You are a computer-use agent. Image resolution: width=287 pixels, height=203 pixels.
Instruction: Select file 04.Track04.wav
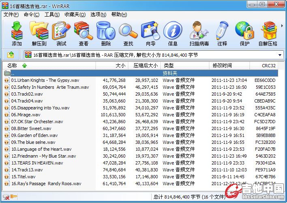click(x=27, y=101)
